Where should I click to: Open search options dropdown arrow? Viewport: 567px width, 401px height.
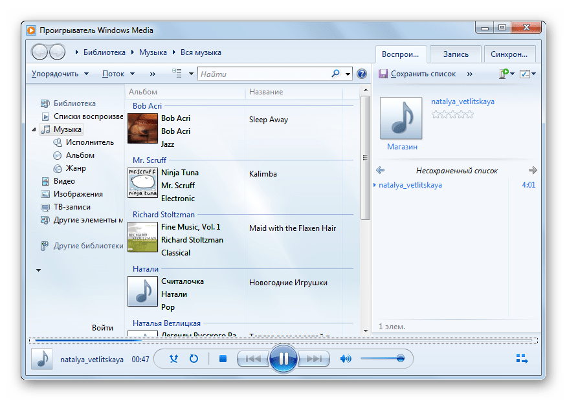(348, 74)
